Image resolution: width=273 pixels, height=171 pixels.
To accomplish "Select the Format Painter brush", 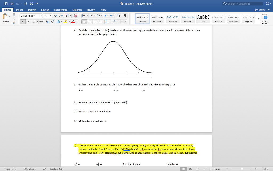I will pyautogui.click(x=14, y=22).
